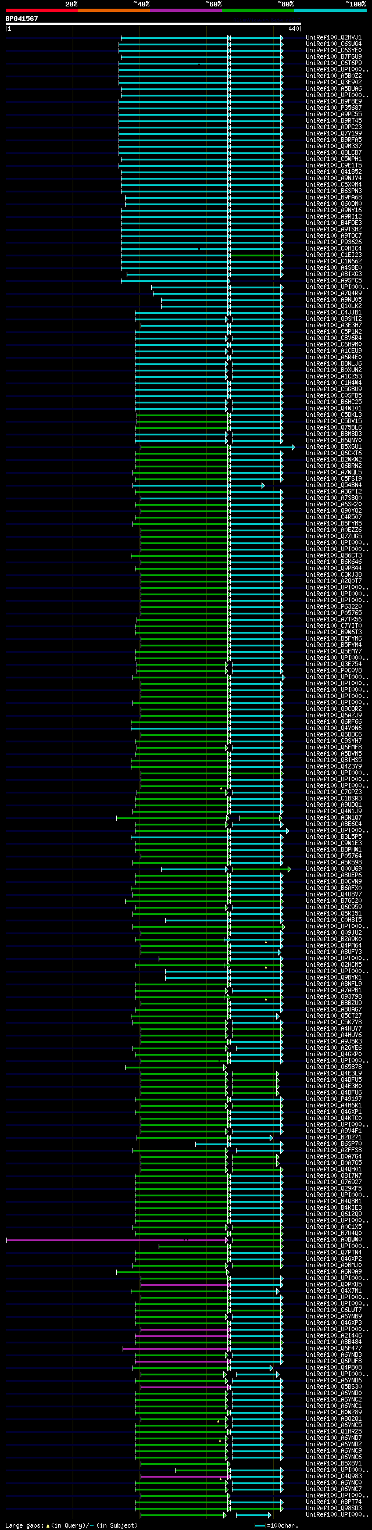Click label UniRef100_Q9M337
The image size is (372, 1530).
point(334,146)
